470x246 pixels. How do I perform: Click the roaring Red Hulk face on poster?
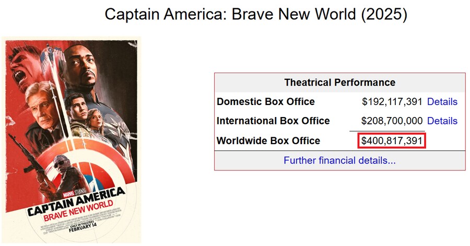[21, 63]
